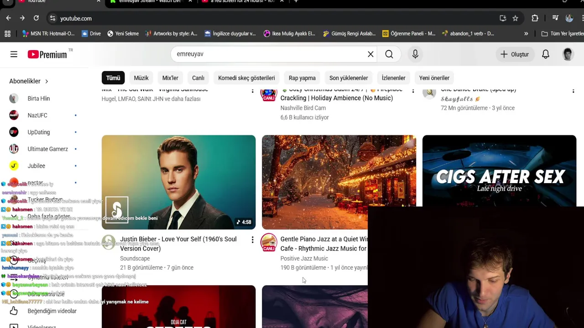Open the snowy coffee shop jazz thumbnail
Image resolution: width=584 pixels, height=328 pixels.
click(x=339, y=182)
